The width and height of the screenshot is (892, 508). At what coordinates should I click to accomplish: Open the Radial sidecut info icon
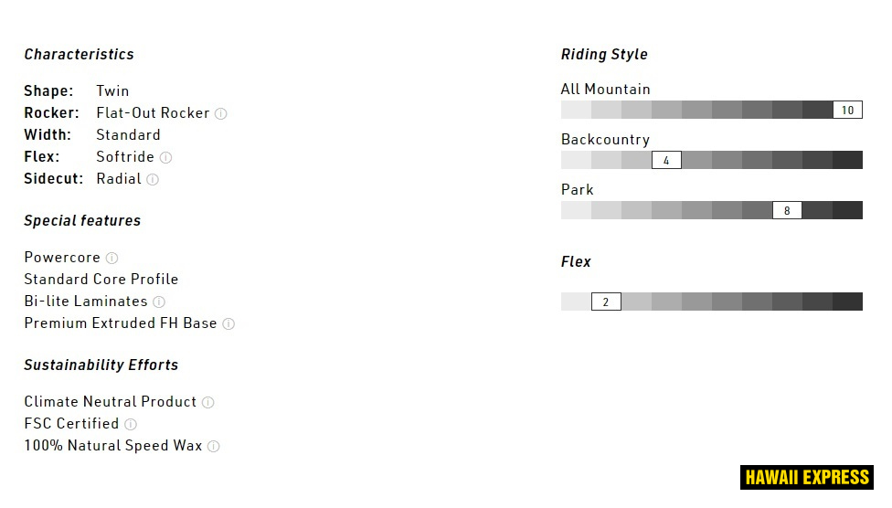(153, 180)
